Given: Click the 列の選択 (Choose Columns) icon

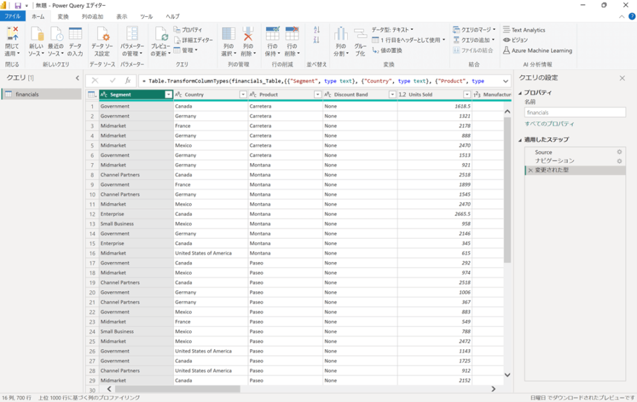Looking at the screenshot, I should [228, 35].
